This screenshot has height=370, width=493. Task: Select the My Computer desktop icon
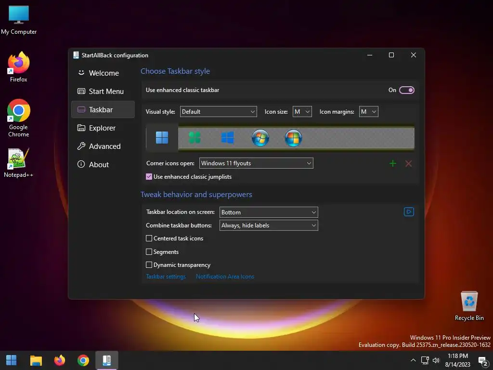[x=19, y=20]
